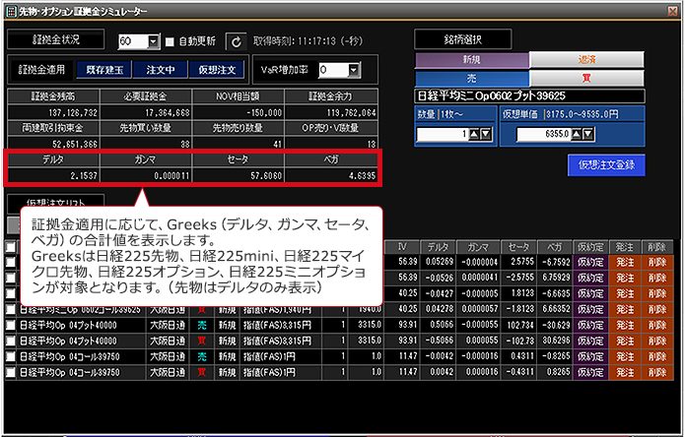The height and width of the screenshot is (437, 684).
Task: Decrease quantity with the 数量 down arrow
Action: click(485, 134)
